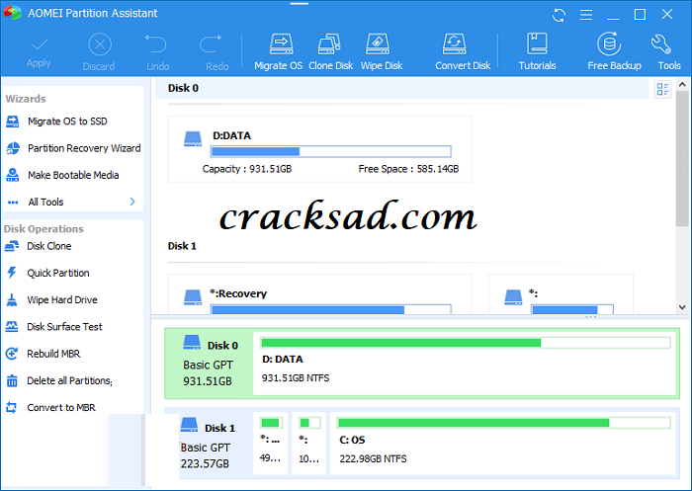Viewport: 692px width, 491px height.
Task: Click the Disk 1 drive icon in the disk map
Action: click(189, 425)
